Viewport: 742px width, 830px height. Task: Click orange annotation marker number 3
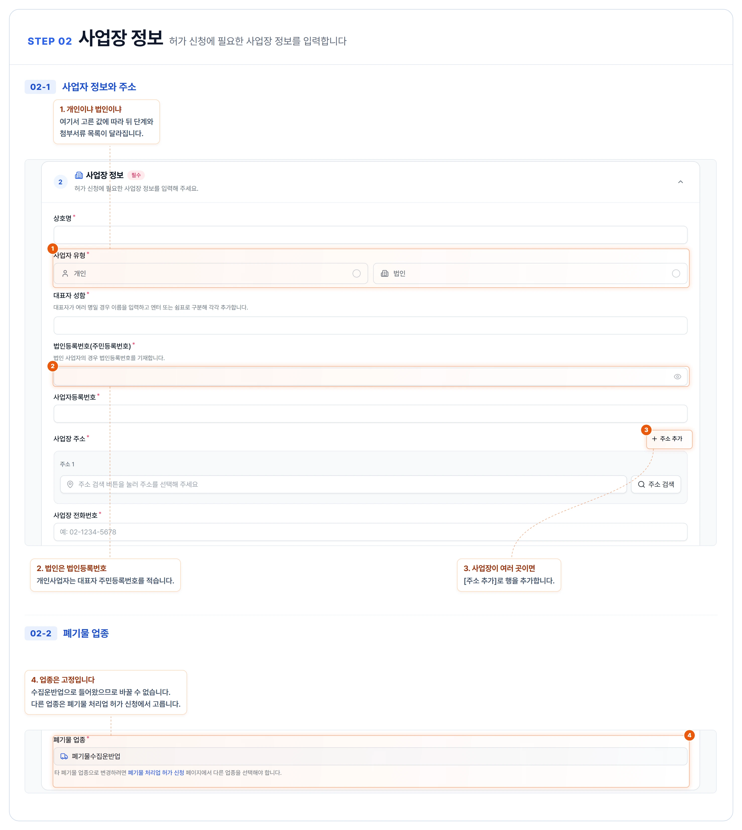(x=646, y=430)
